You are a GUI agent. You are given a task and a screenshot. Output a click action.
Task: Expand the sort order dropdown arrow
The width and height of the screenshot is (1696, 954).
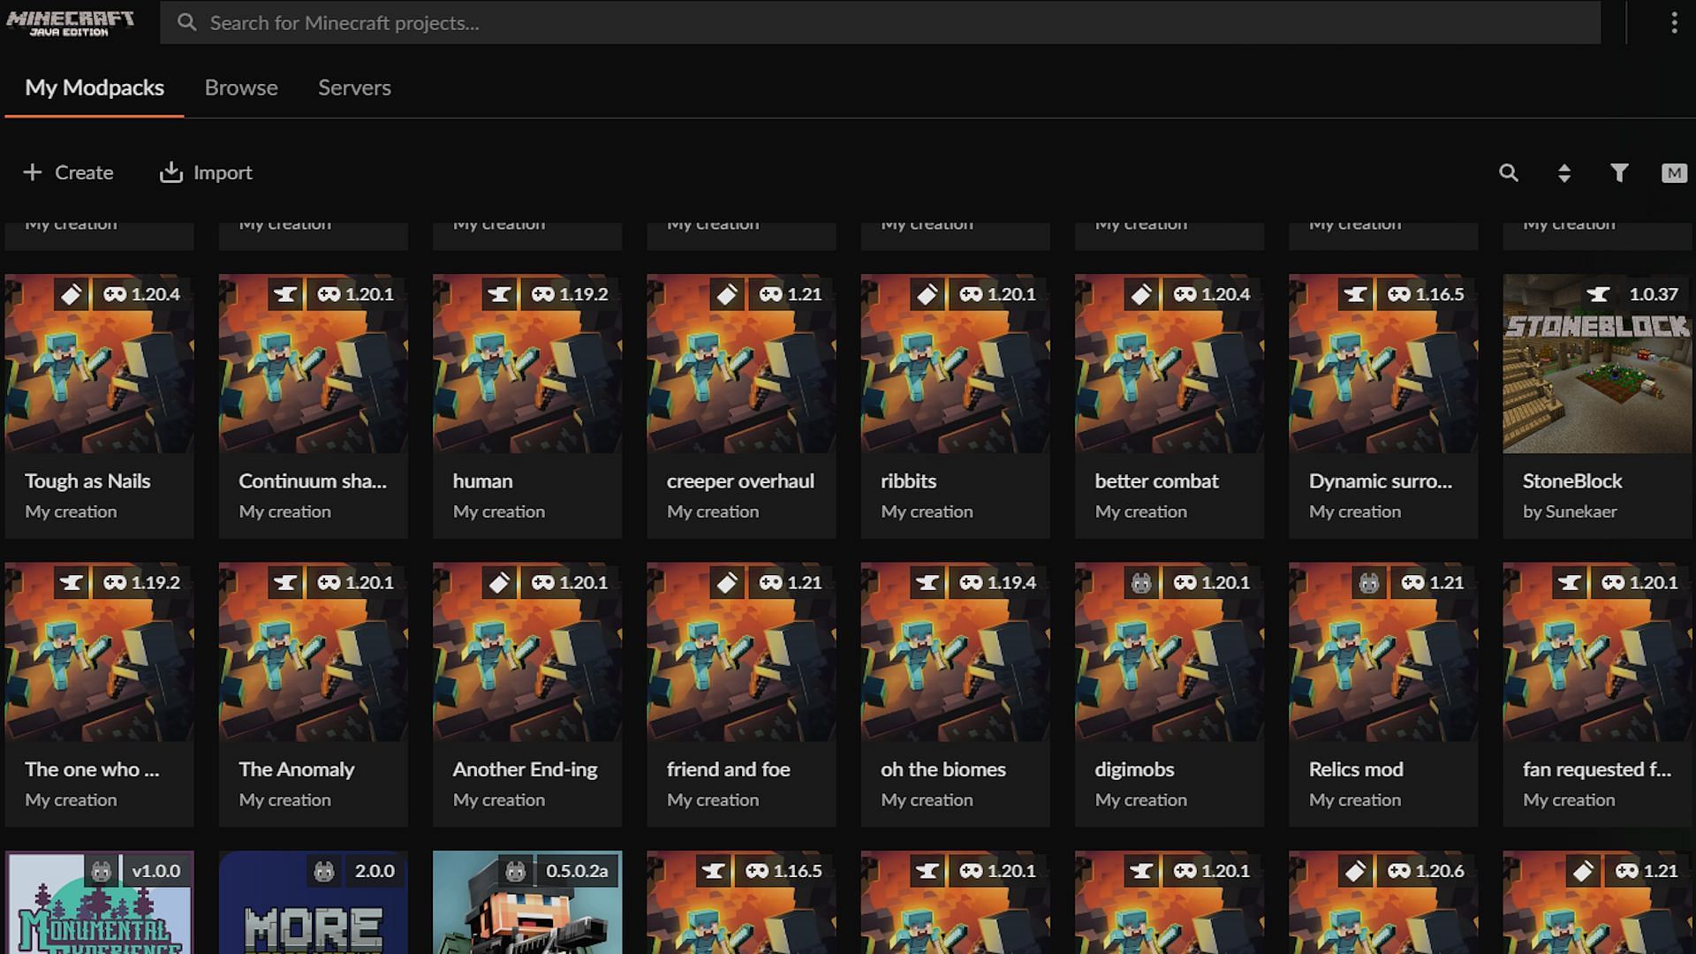(1563, 172)
